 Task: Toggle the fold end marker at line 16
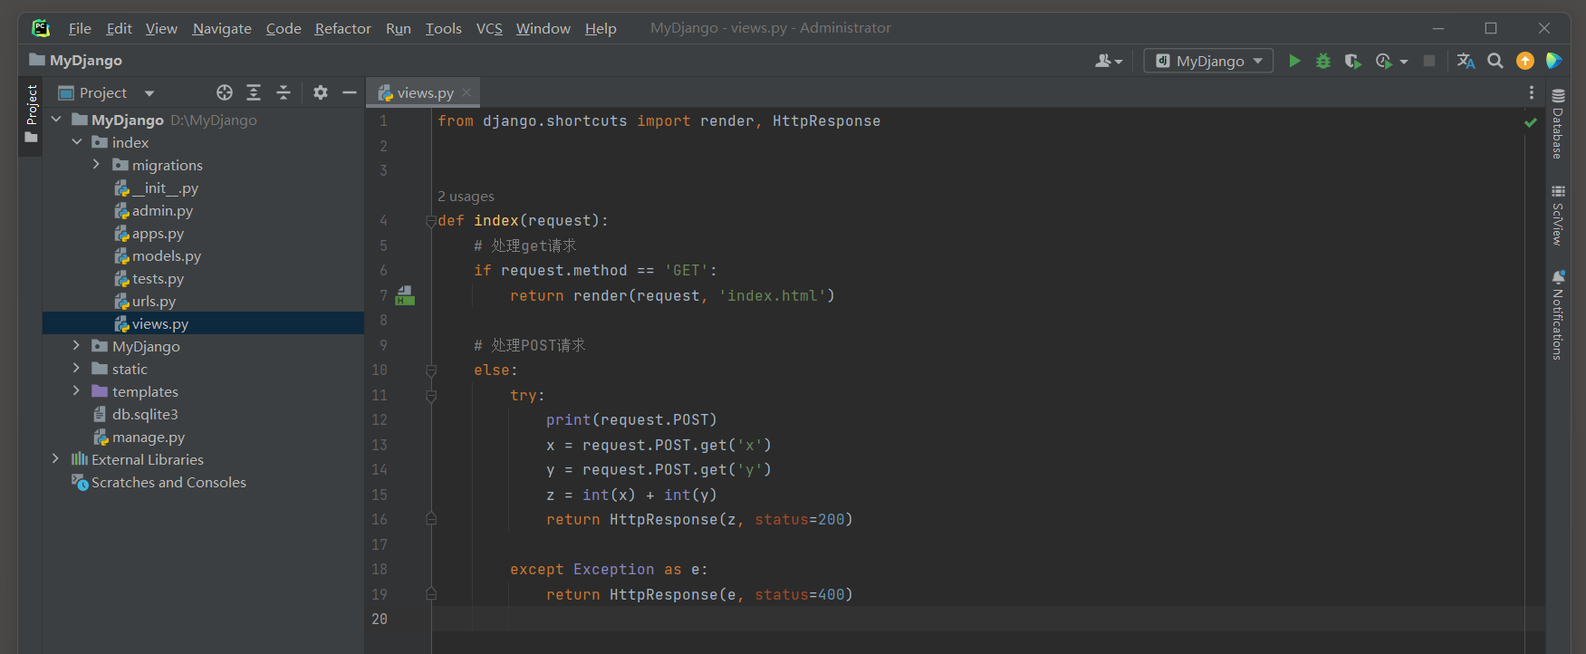pos(431,519)
